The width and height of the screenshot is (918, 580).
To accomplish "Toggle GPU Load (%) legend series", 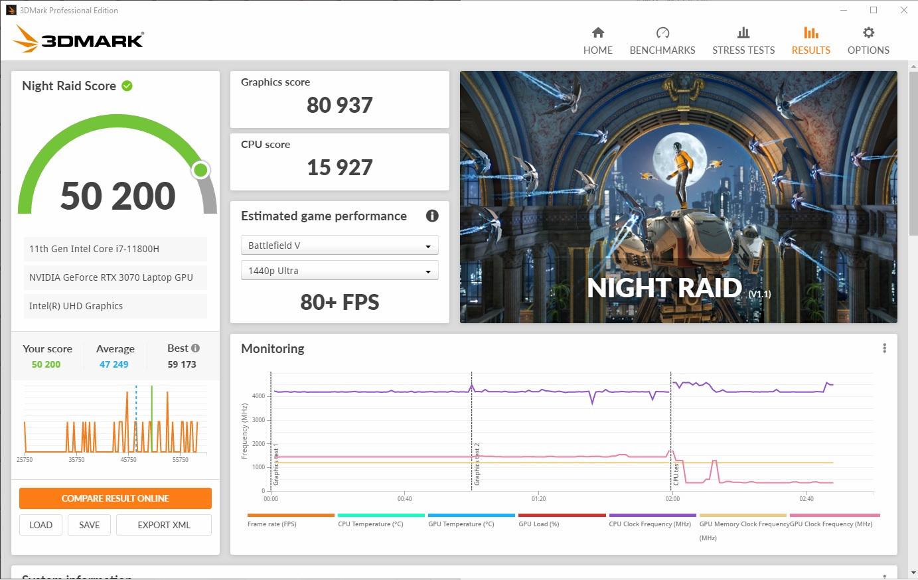I will coord(538,524).
